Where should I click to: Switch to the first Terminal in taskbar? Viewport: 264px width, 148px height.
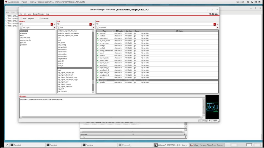tap(27, 145)
